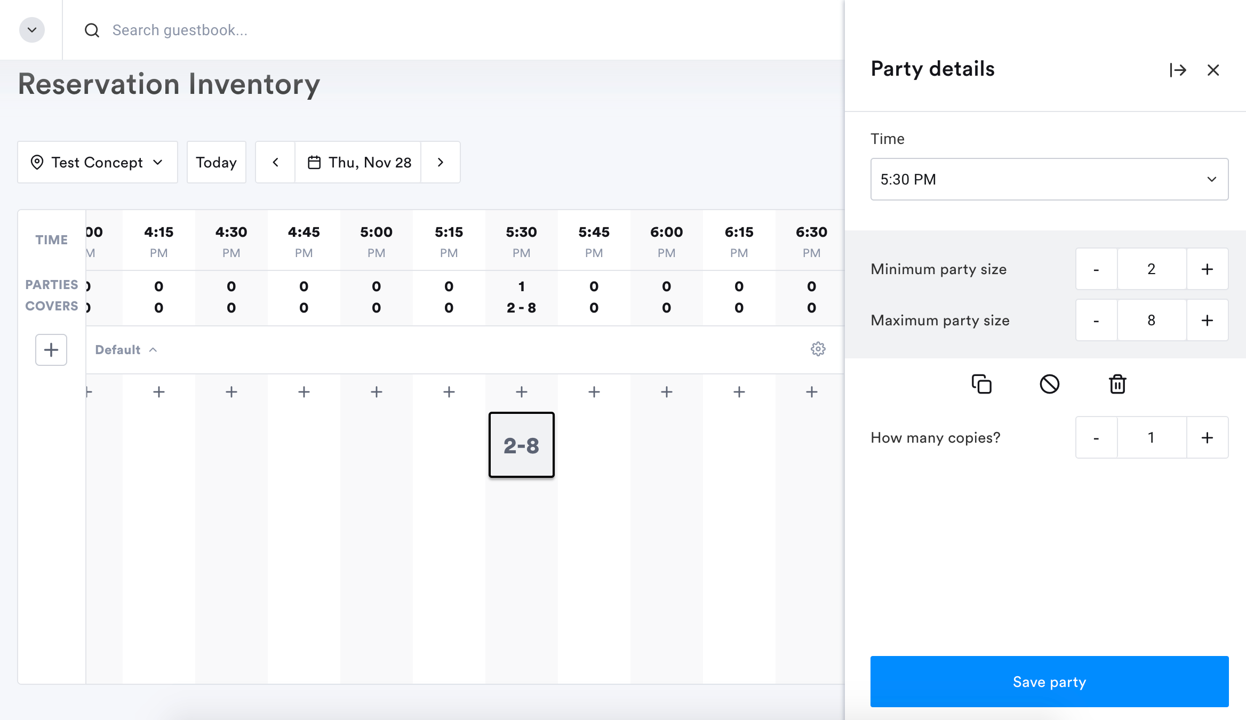Image resolution: width=1246 pixels, height=720 pixels.
Task: Go to the next day
Action: pyautogui.click(x=441, y=162)
